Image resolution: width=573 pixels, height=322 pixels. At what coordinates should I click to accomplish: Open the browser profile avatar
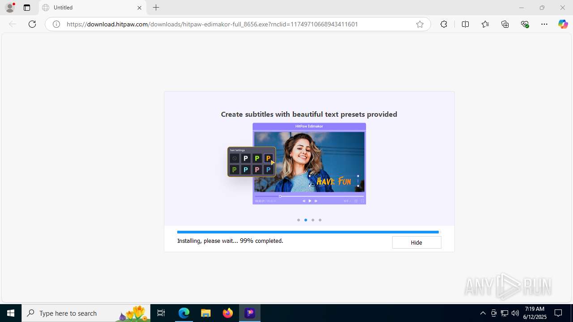[x=10, y=8]
